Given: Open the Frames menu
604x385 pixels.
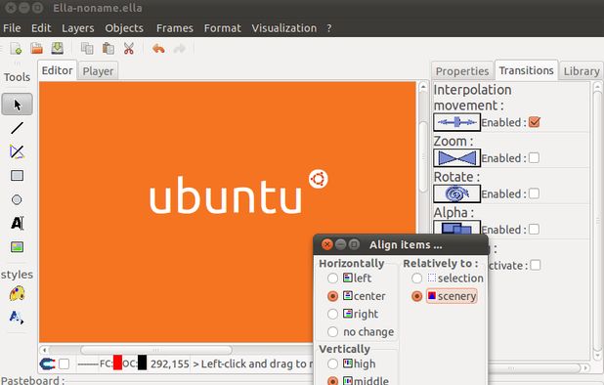Looking at the screenshot, I should (175, 28).
